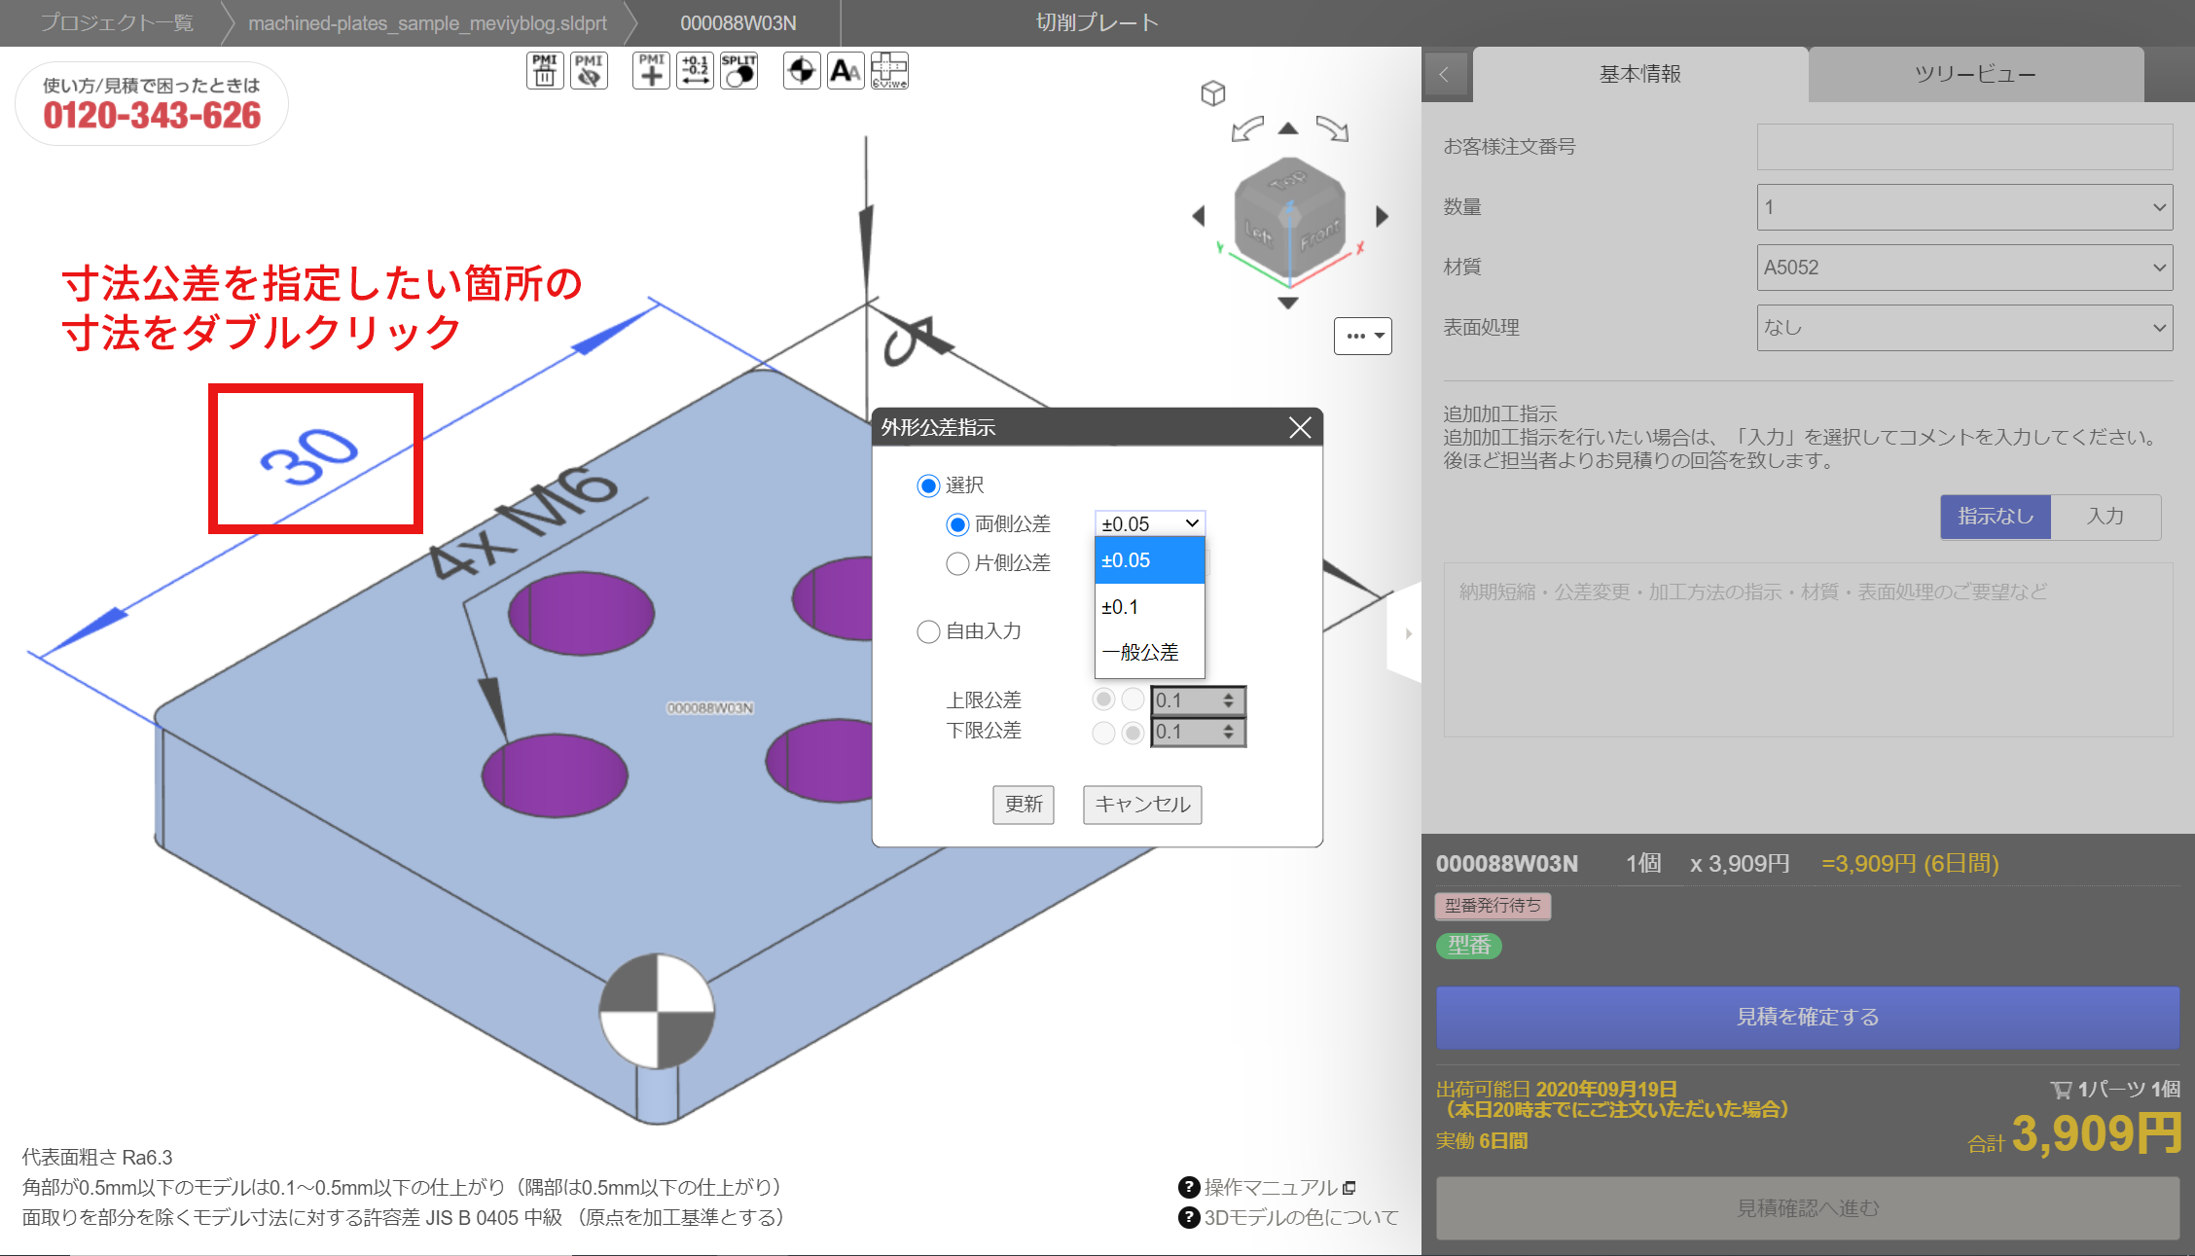2195x1256 pixels.
Task: Click the 上限公差 0.1 stepper arrows
Action: pos(1229,700)
